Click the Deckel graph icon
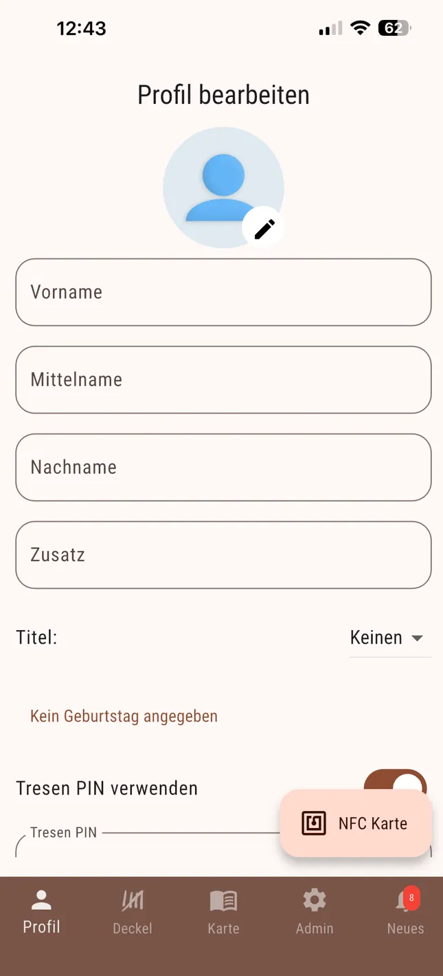This screenshot has height=976, width=443. pos(132,898)
